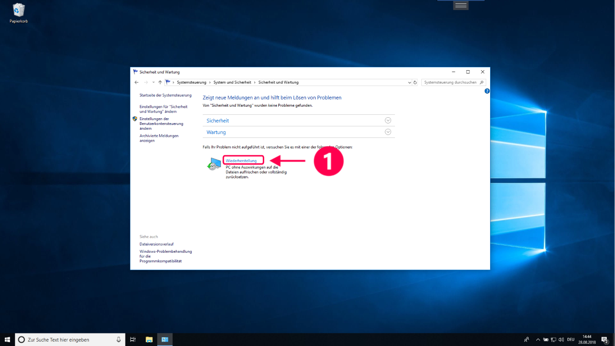Open Einstellungen für Sicherheit und Wartung ändern
This screenshot has width=615, height=346.
(x=163, y=109)
